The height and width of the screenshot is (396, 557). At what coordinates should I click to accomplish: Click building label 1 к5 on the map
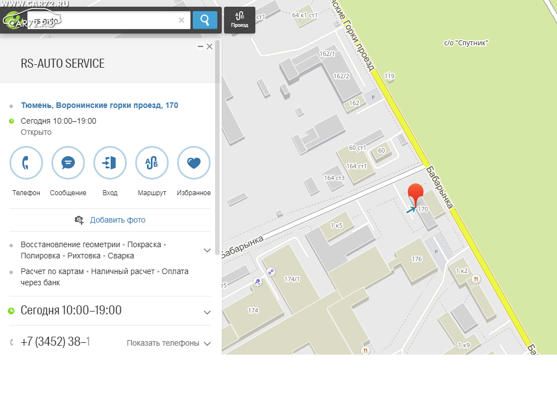336,225
